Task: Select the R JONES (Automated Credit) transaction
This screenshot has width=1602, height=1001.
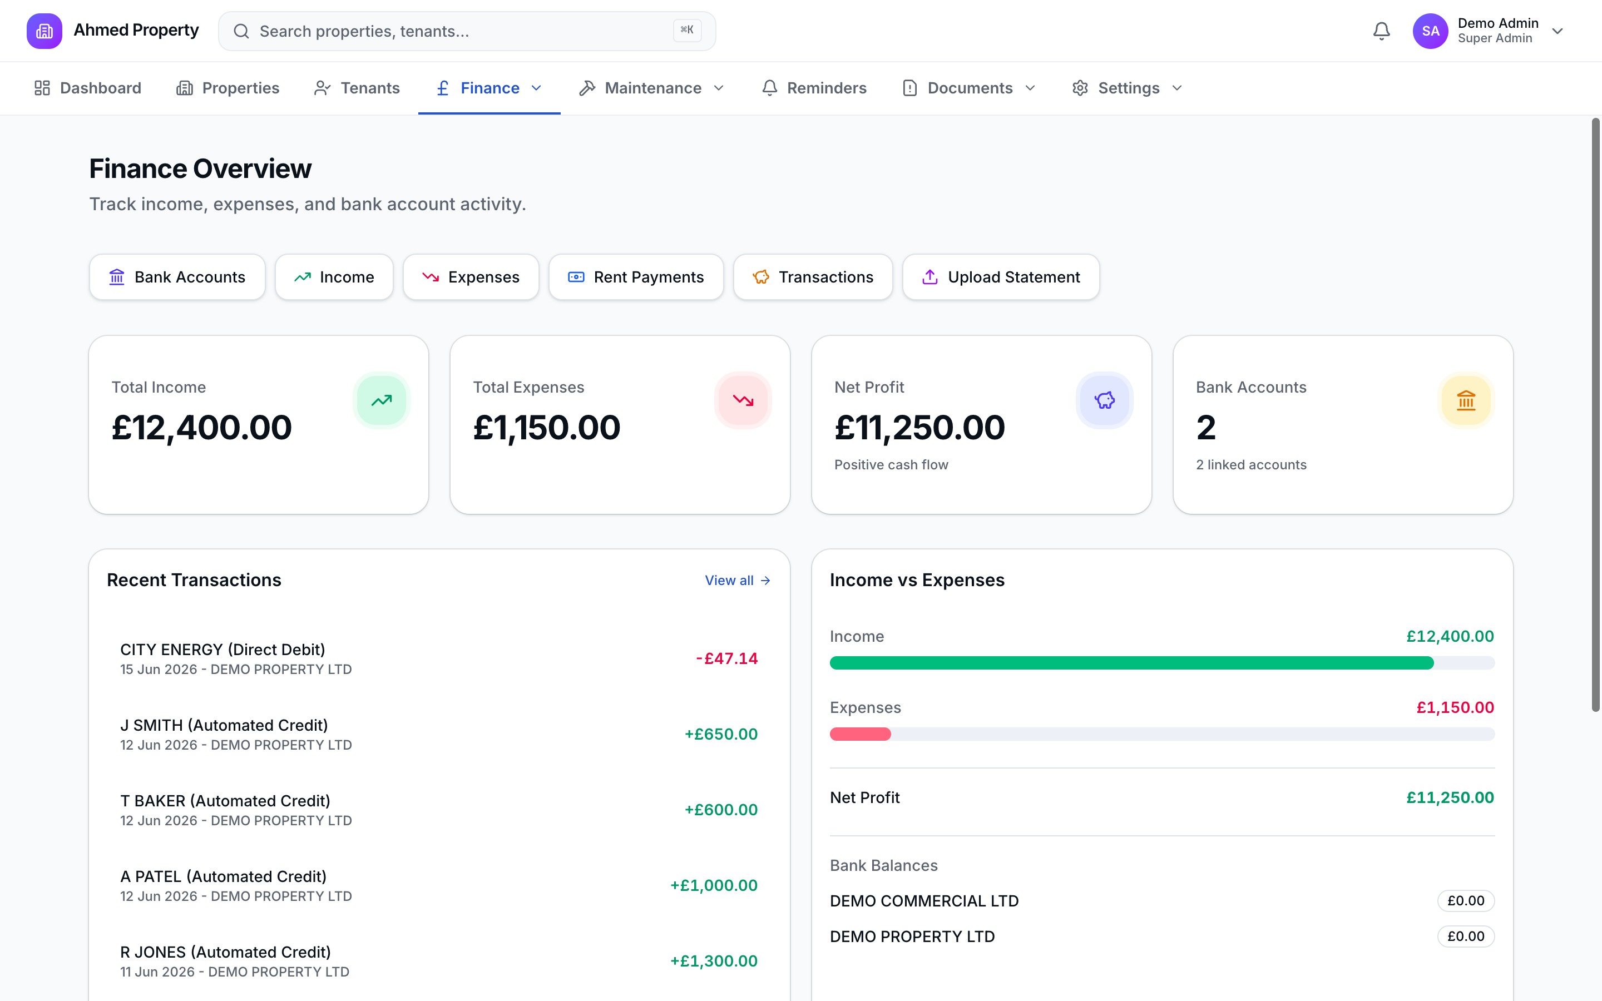Action: tap(439, 962)
